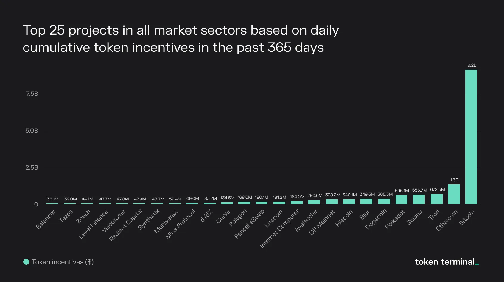The image size is (504, 282).
Task: Click the Balancer axis label
Action: (46, 220)
